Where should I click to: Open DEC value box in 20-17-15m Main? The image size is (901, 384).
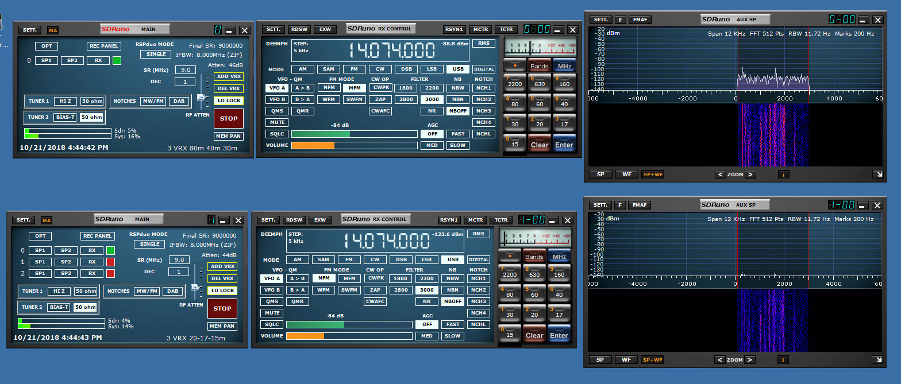click(x=179, y=272)
